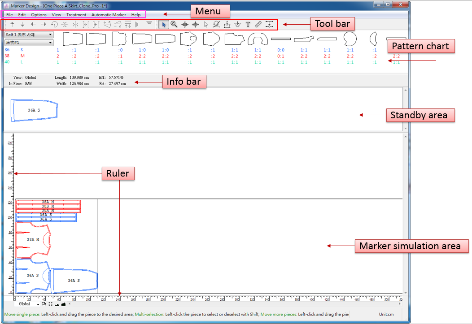
Task: Click the move right arrow icon
Action: (44, 25)
